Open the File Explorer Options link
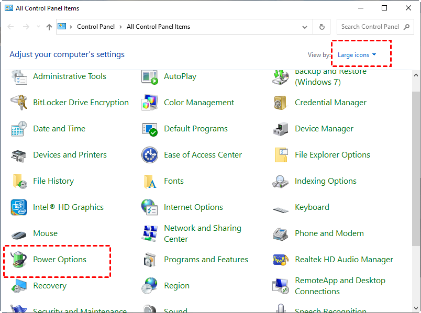This screenshot has height=313, width=421. click(x=332, y=155)
